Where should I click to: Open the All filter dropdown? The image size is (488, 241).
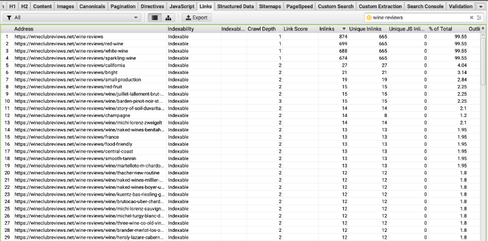point(72,18)
